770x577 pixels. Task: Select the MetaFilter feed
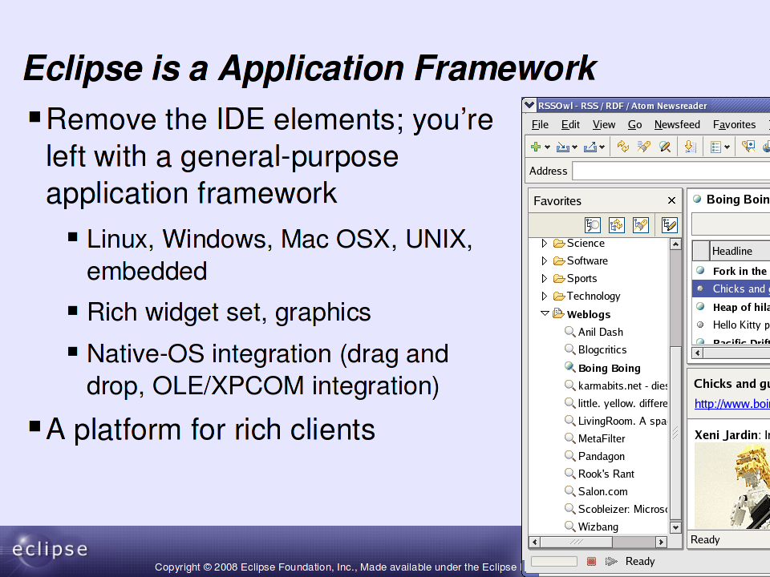(x=602, y=439)
